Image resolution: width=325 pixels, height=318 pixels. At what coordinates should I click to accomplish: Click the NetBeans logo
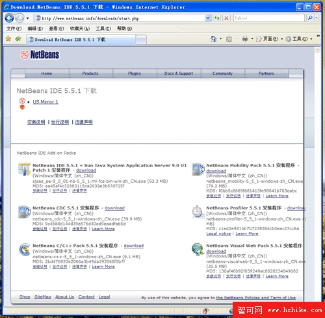pos(40,55)
